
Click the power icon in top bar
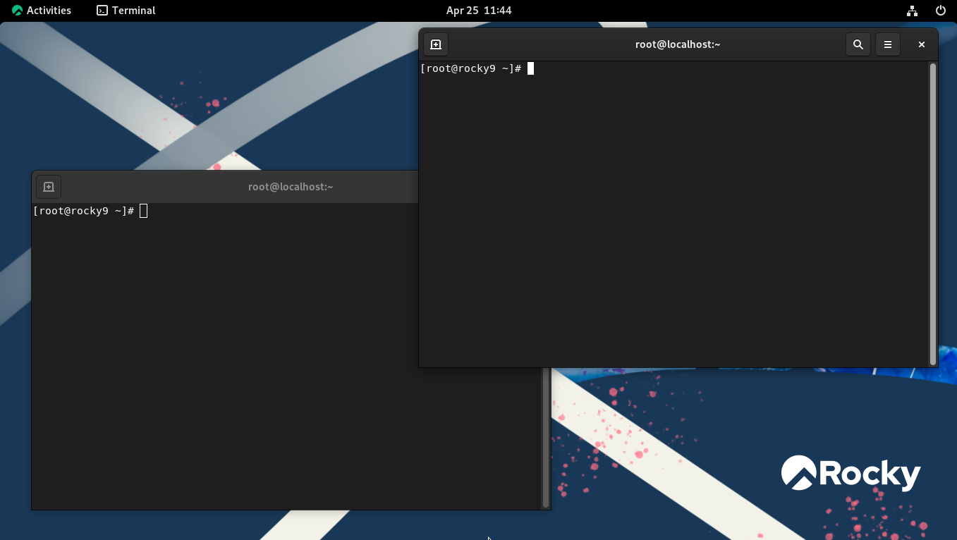pyautogui.click(x=940, y=11)
